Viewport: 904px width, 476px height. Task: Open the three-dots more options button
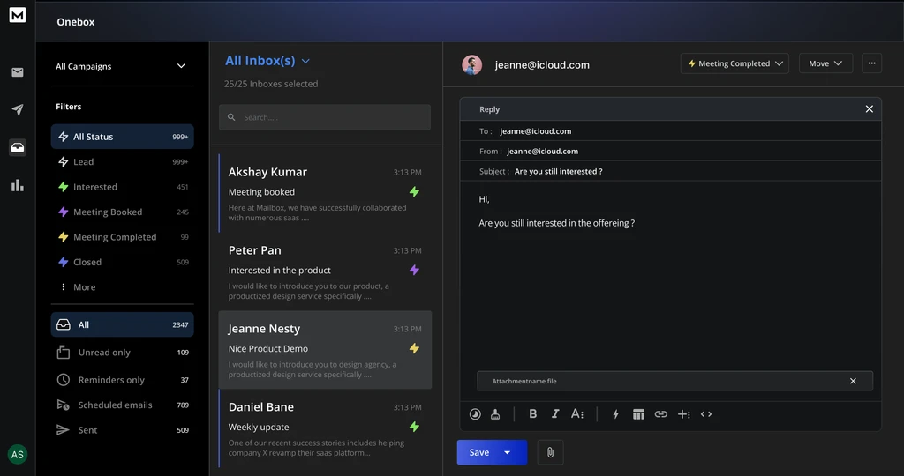[x=871, y=63]
